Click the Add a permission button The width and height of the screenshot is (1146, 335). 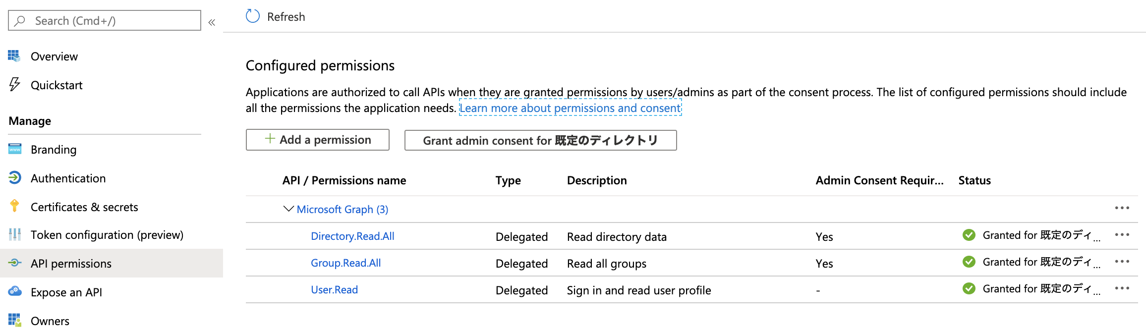click(318, 140)
